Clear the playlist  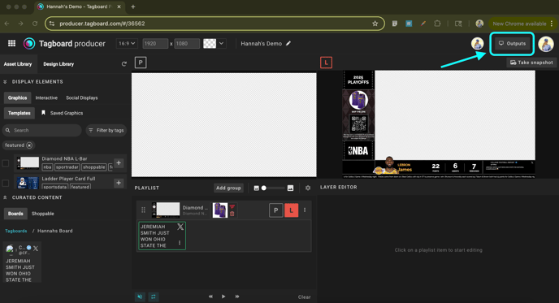point(304,297)
